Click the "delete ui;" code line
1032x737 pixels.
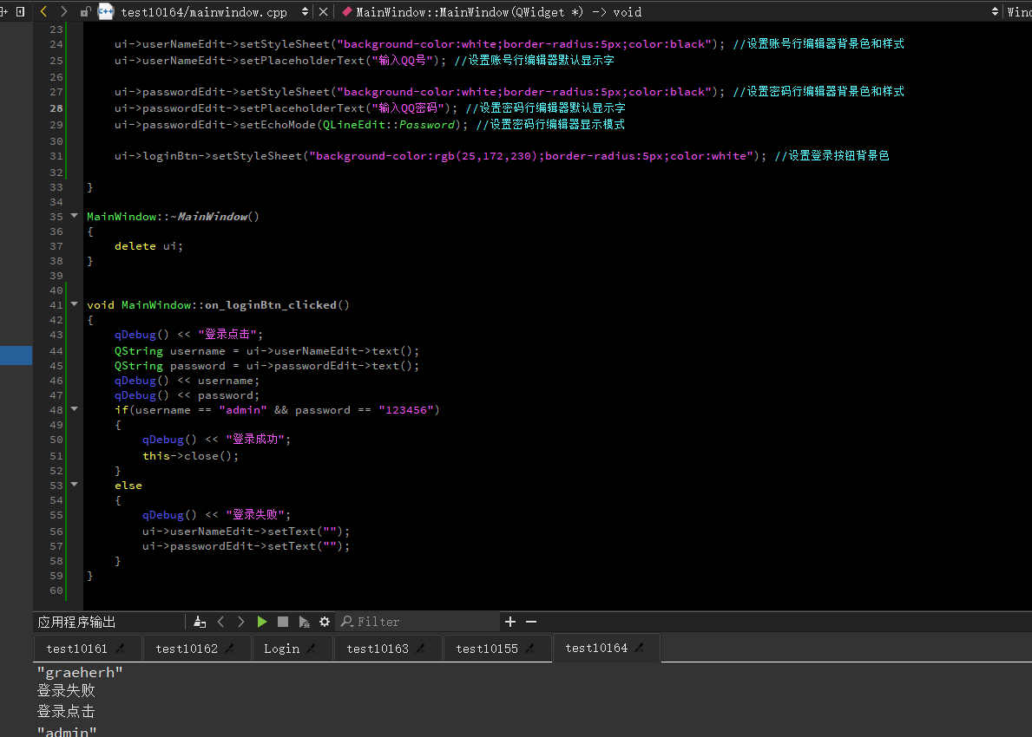click(x=148, y=246)
